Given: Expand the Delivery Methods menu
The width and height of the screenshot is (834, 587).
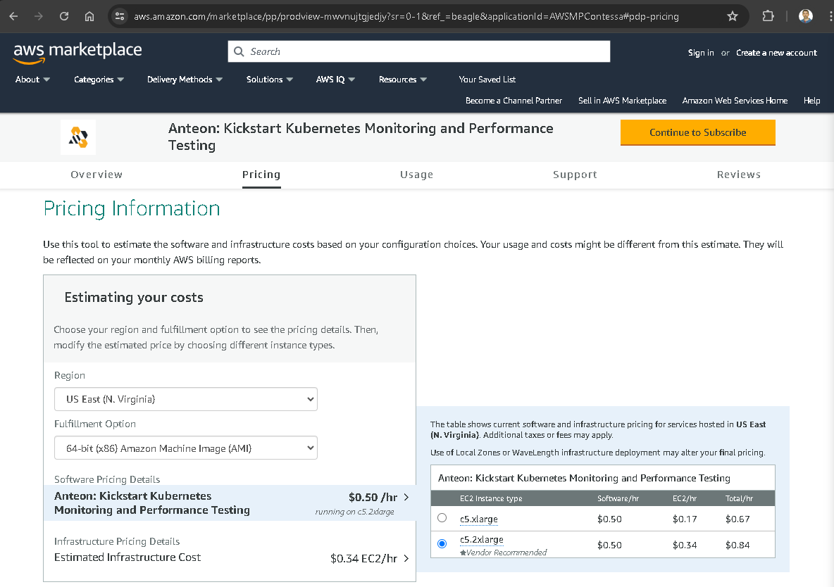Looking at the screenshot, I should pyautogui.click(x=185, y=80).
